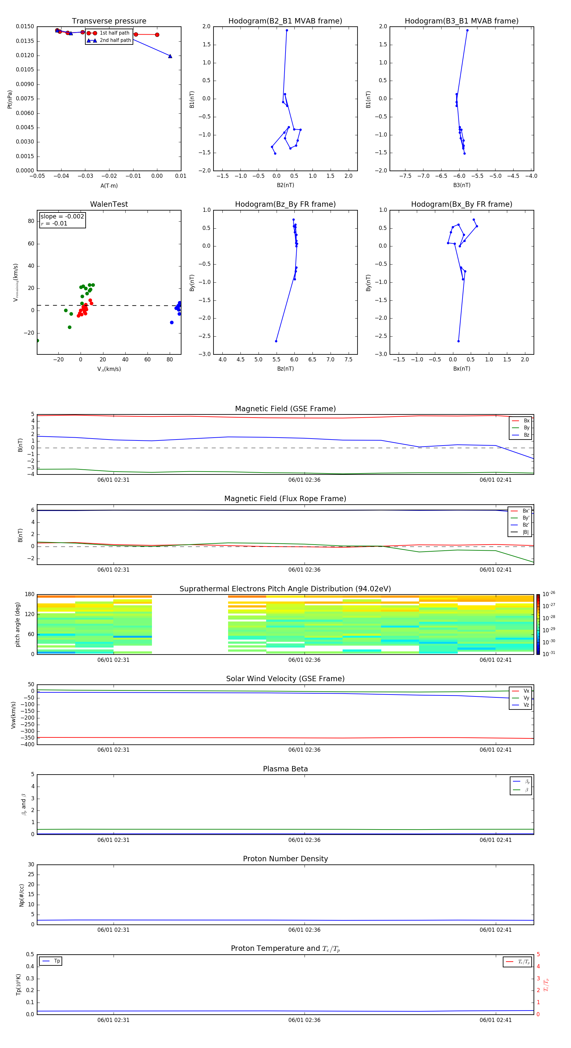Click 06/01 02:36 tick under GSE magnetic field

(x=305, y=480)
